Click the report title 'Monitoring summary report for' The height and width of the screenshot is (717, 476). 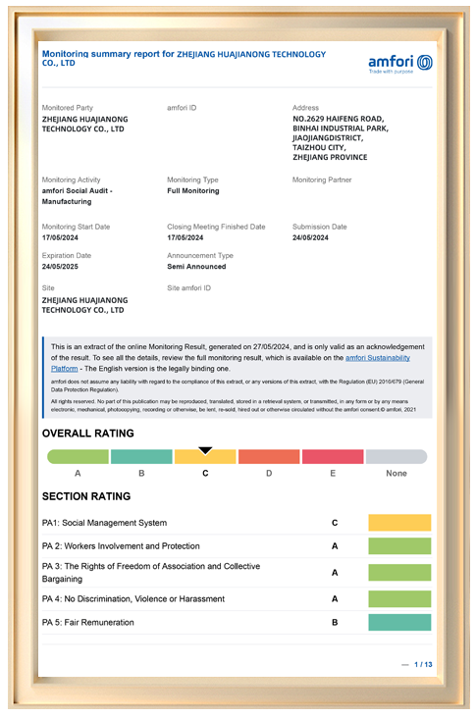pos(109,54)
